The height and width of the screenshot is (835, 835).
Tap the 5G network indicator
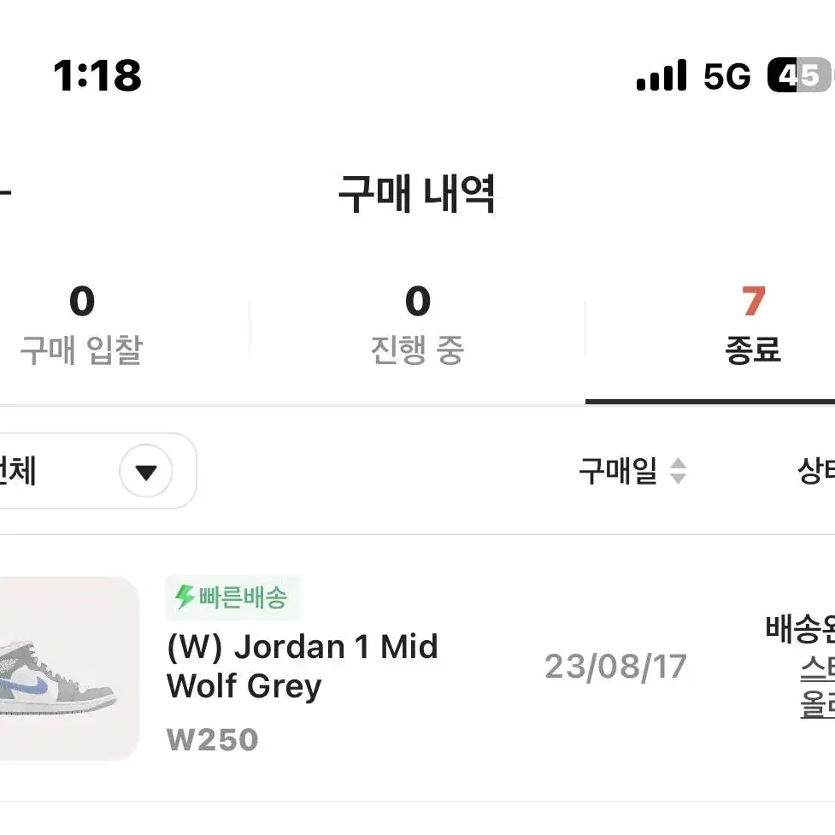pos(727,76)
